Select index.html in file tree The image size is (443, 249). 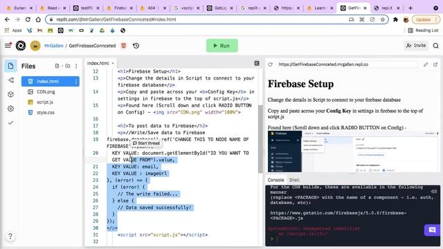pos(51,82)
